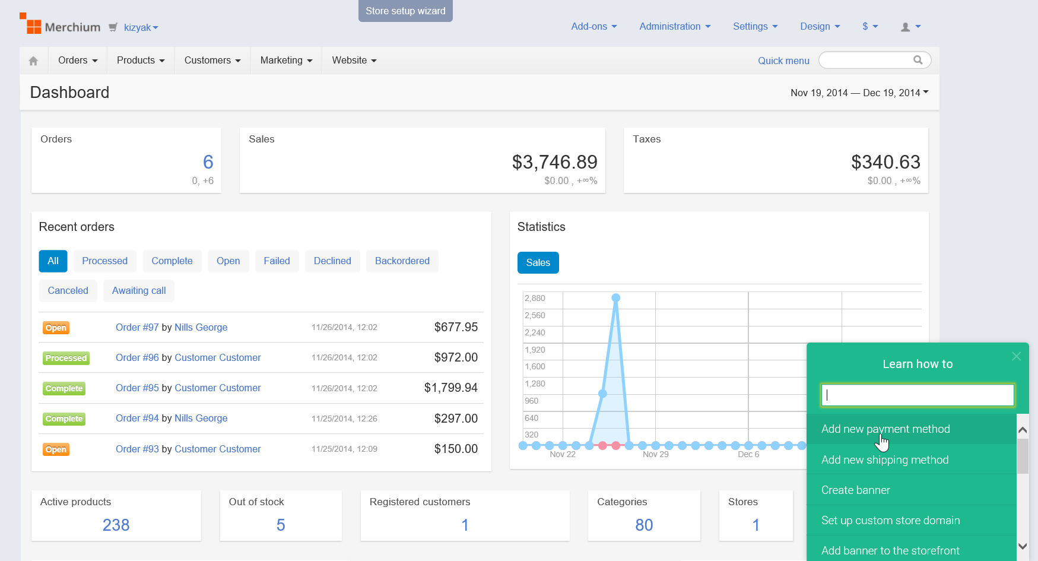Open the user profile icon menu
The height and width of the screenshot is (561, 1038).
coord(910,27)
